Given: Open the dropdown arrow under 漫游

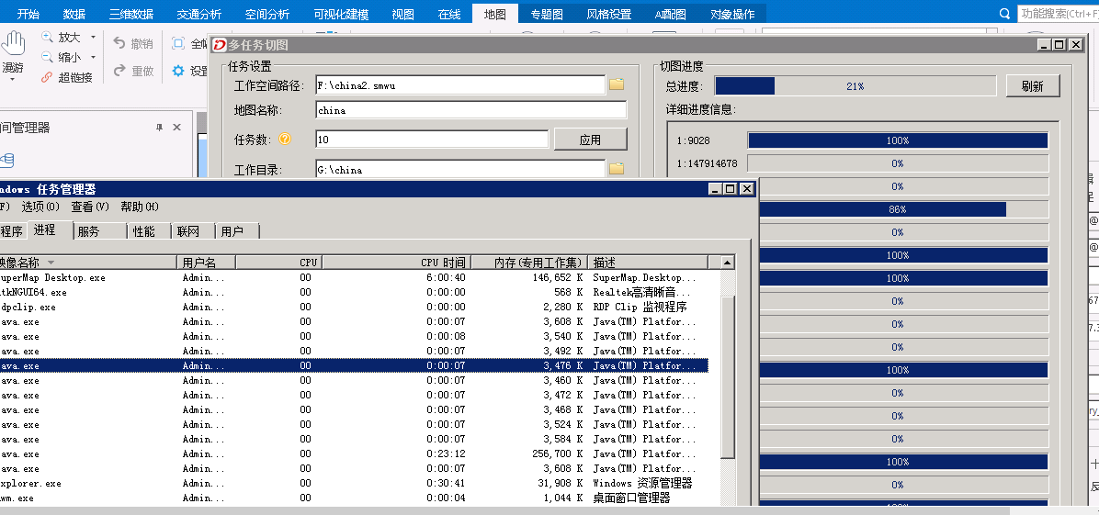Looking at the screenshot, I should tap(13, 79).
